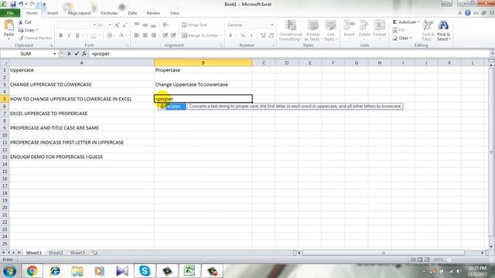Image resolution: width=495 pixels, height=278 pixels.
Task: Click the Excel Help question mark icon
Action: click(468, 13)
